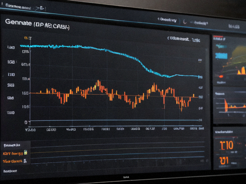Click the crescent moon icon in header
The image size is (246, 184).
(185, 22)
